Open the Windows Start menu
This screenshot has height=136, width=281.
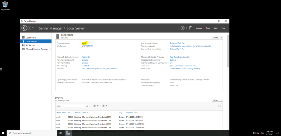pos(3,133)
